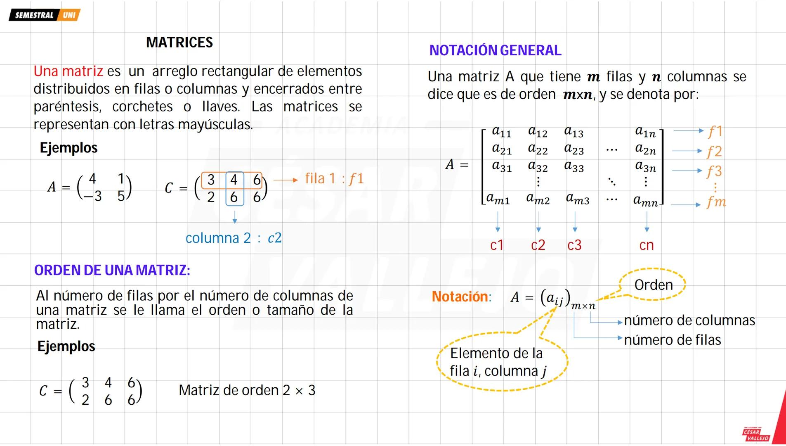Click the red "cn" column label
The width and height of the screenshot is (786, 446).
coord(647,245)
